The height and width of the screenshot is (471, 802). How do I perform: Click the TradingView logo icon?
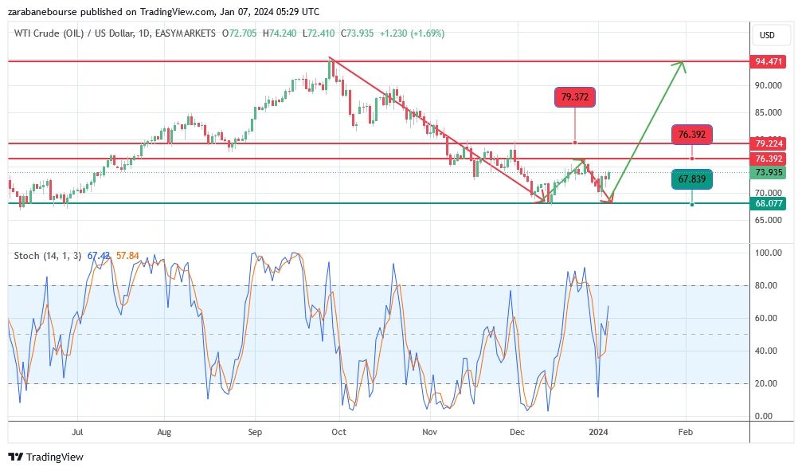click(15, 457)
